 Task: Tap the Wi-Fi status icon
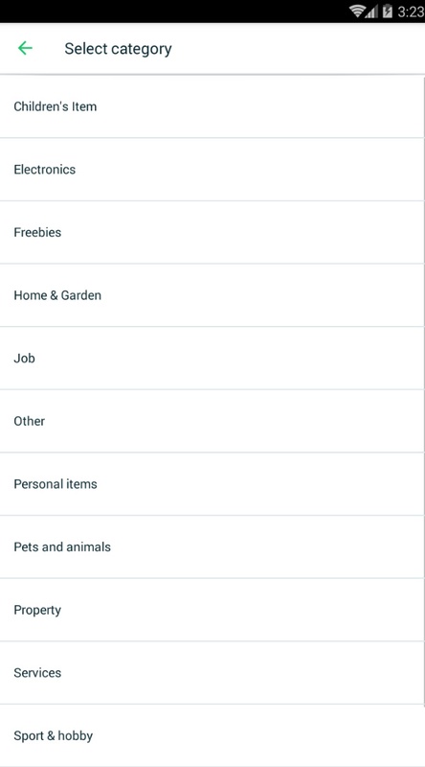[358, 11]
